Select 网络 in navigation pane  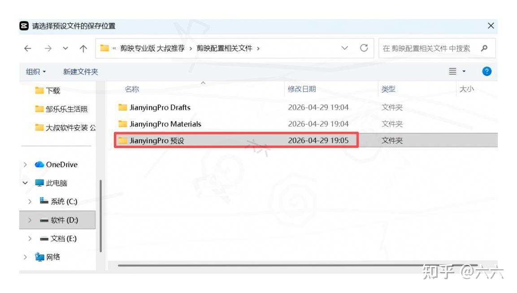pos(53,257)
